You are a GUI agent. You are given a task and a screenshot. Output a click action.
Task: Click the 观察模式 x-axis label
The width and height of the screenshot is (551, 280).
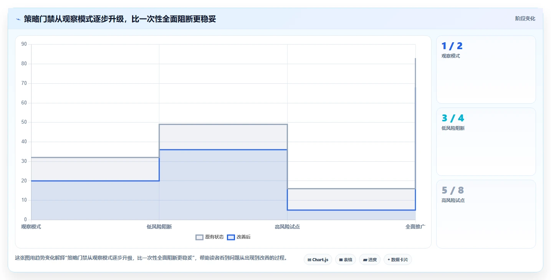(31, 227)
